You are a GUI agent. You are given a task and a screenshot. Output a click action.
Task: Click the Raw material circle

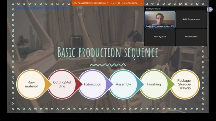click(31, 84)
